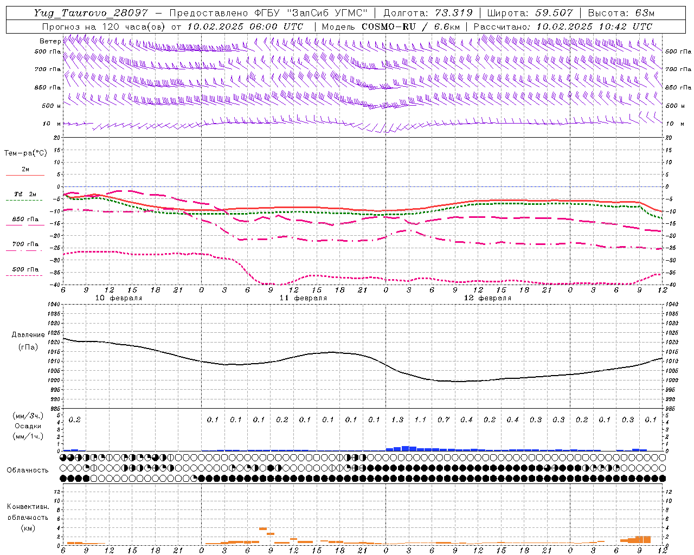Click the Конвективн. convective cloud label
Image resolution: width=694 pixels, height=555 pixels.
click(x=28, y=507)
